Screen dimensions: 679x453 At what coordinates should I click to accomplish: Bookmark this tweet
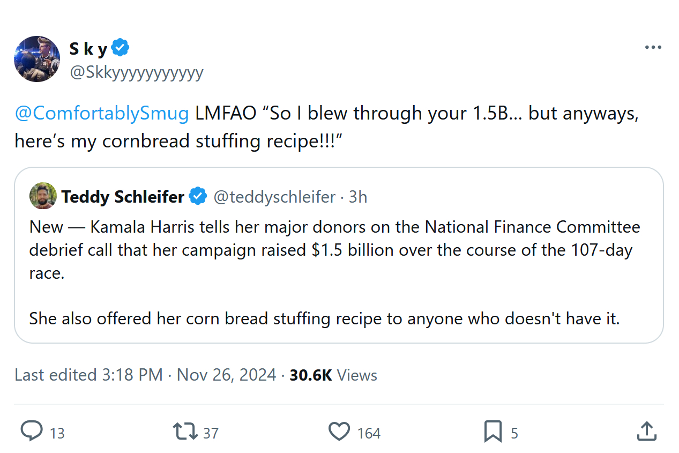(493, 432)
